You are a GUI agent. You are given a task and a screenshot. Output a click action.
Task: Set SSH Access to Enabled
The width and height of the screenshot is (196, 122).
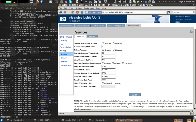point(103,43)
